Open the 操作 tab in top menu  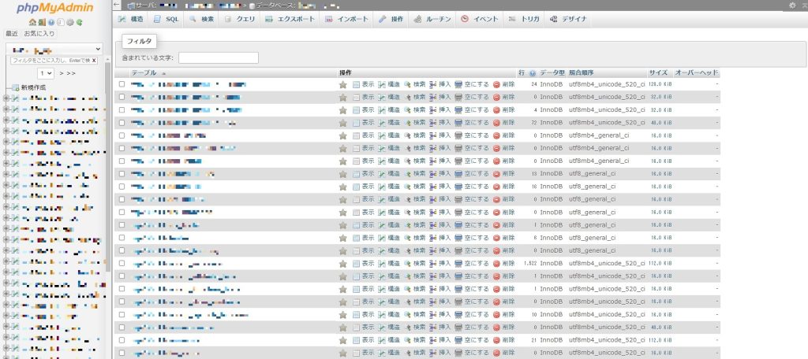391,19
